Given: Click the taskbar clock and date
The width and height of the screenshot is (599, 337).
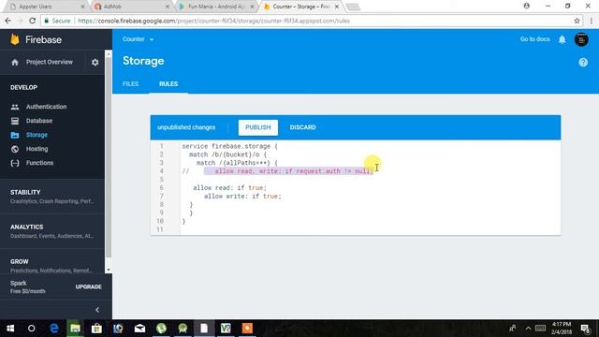Looking at the screenshot, I should [x=562, y=329].
